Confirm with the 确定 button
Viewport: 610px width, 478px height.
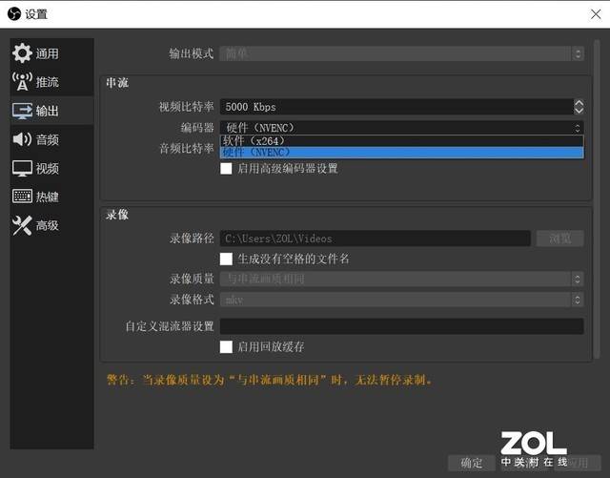472,463
